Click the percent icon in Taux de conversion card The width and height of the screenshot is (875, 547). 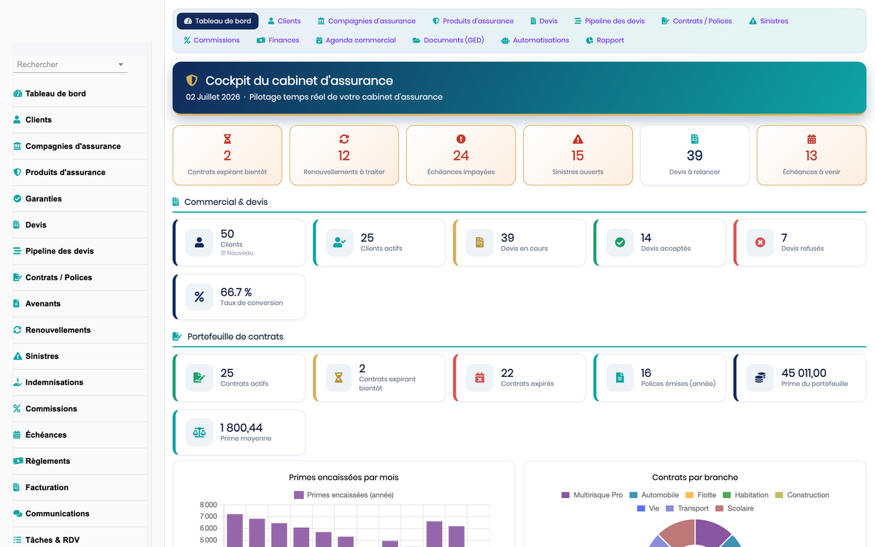tap(199, 297)
